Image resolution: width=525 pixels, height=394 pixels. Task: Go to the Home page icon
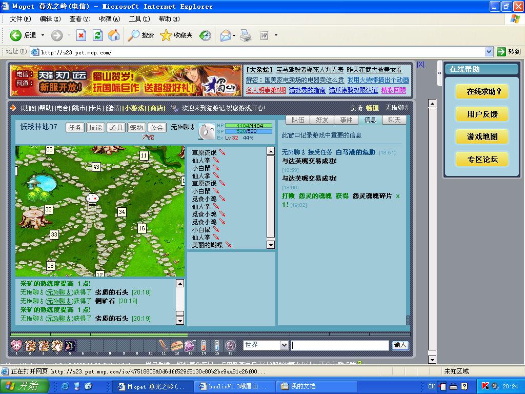point(114,35)
